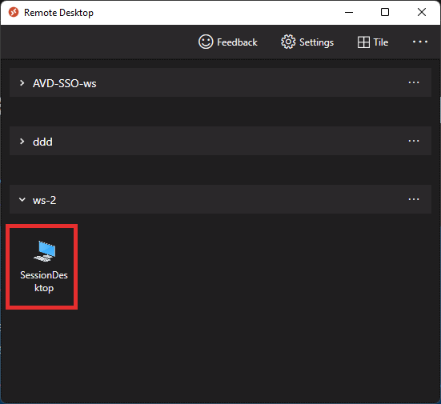Open the AVD-SSO-ws workspace ellipsis menu
441x404 pixels.
pos(414,82)
